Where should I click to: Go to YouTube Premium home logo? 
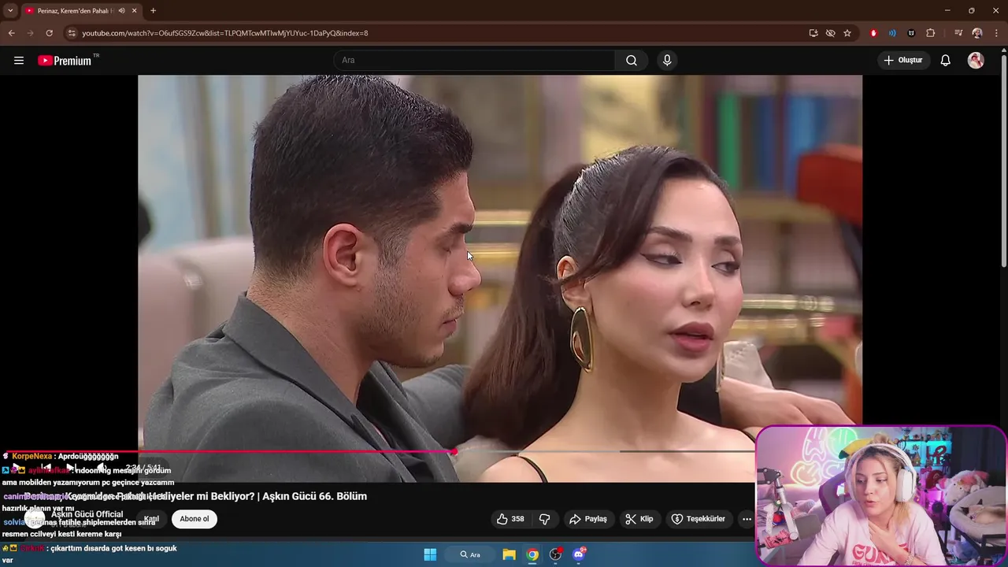click(65, 61)
